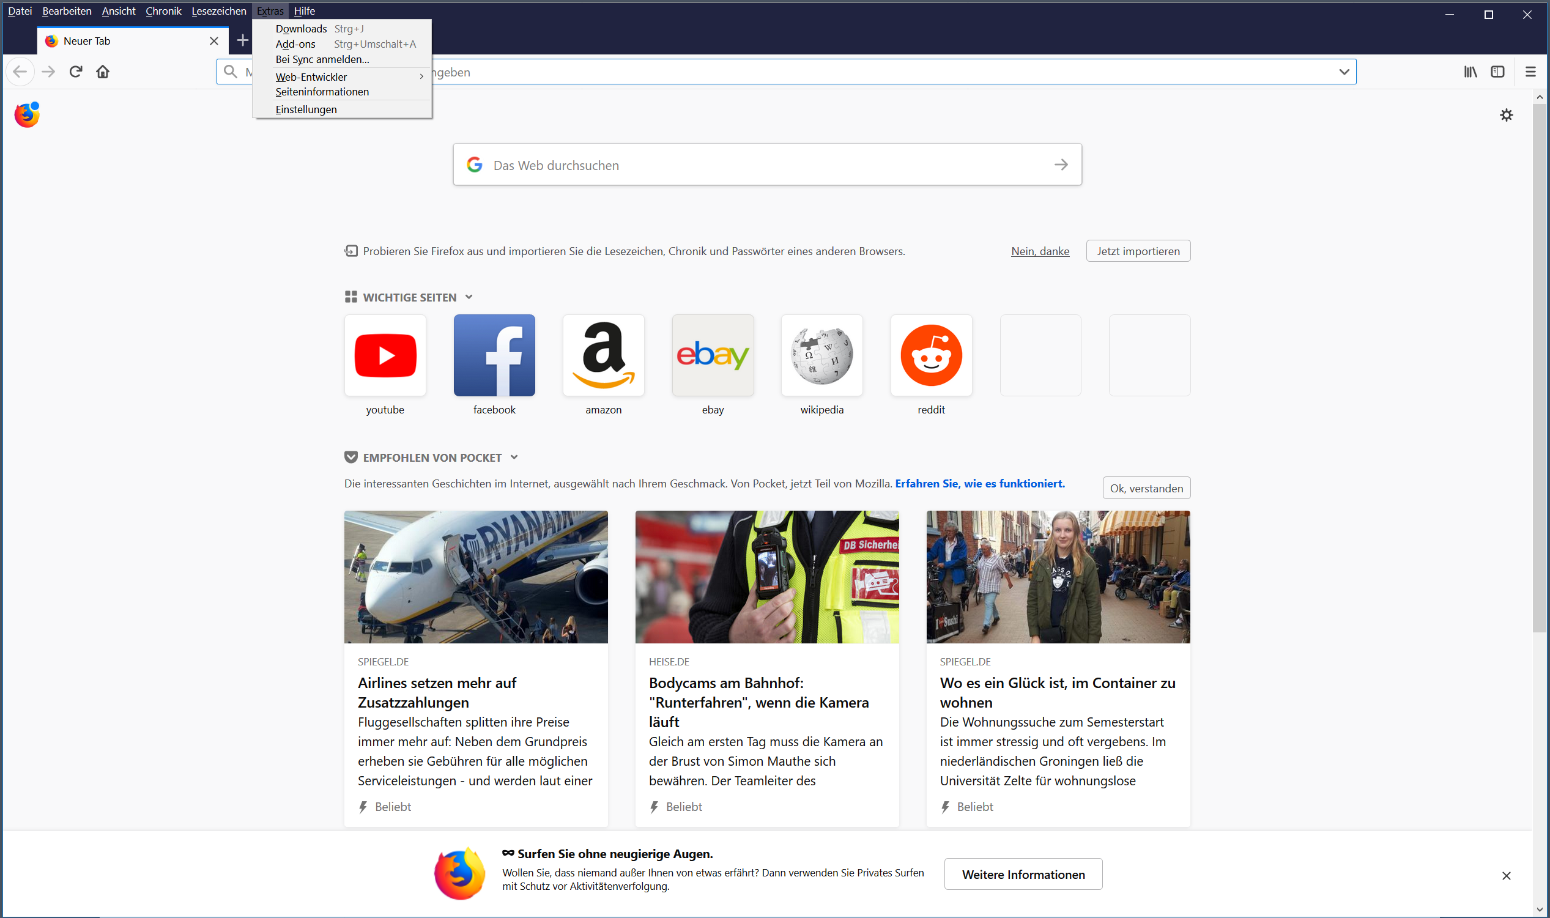
Task: Open the Lesezeichen menu
Action: coord(218,11)
